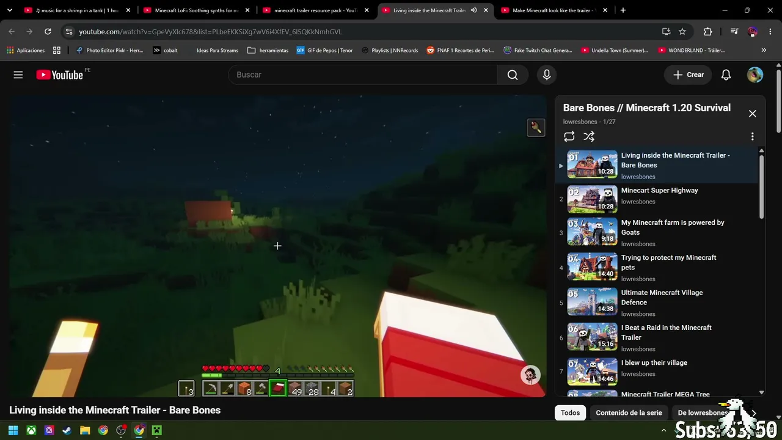Click the channel watermark in the video corner
The image size is (782, 440).
tap(530, 375)
